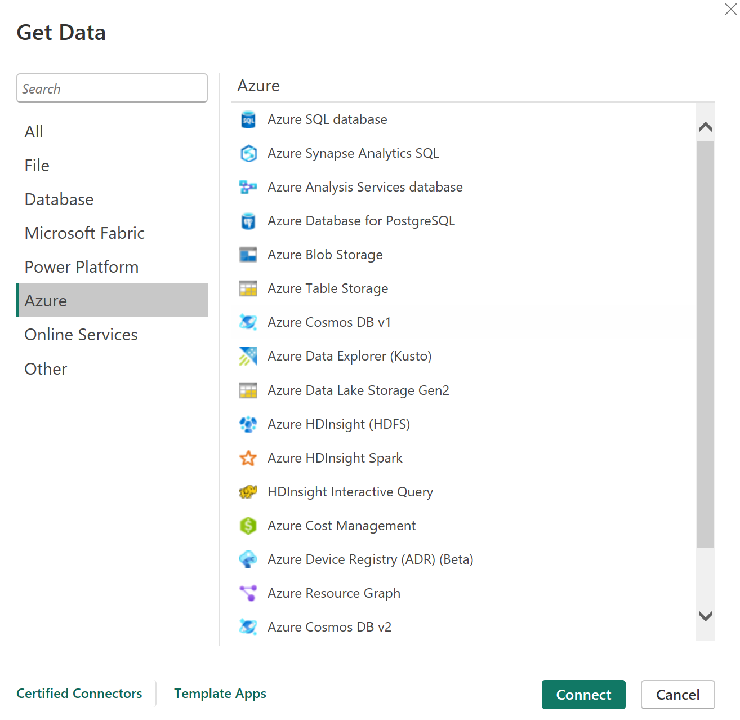Pick 'HDInsight Interactive Query' text

point(350,492)
